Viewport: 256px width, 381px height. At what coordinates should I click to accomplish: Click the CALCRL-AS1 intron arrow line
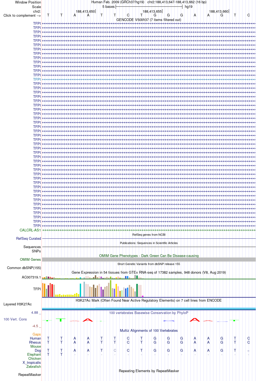(149, 230)
